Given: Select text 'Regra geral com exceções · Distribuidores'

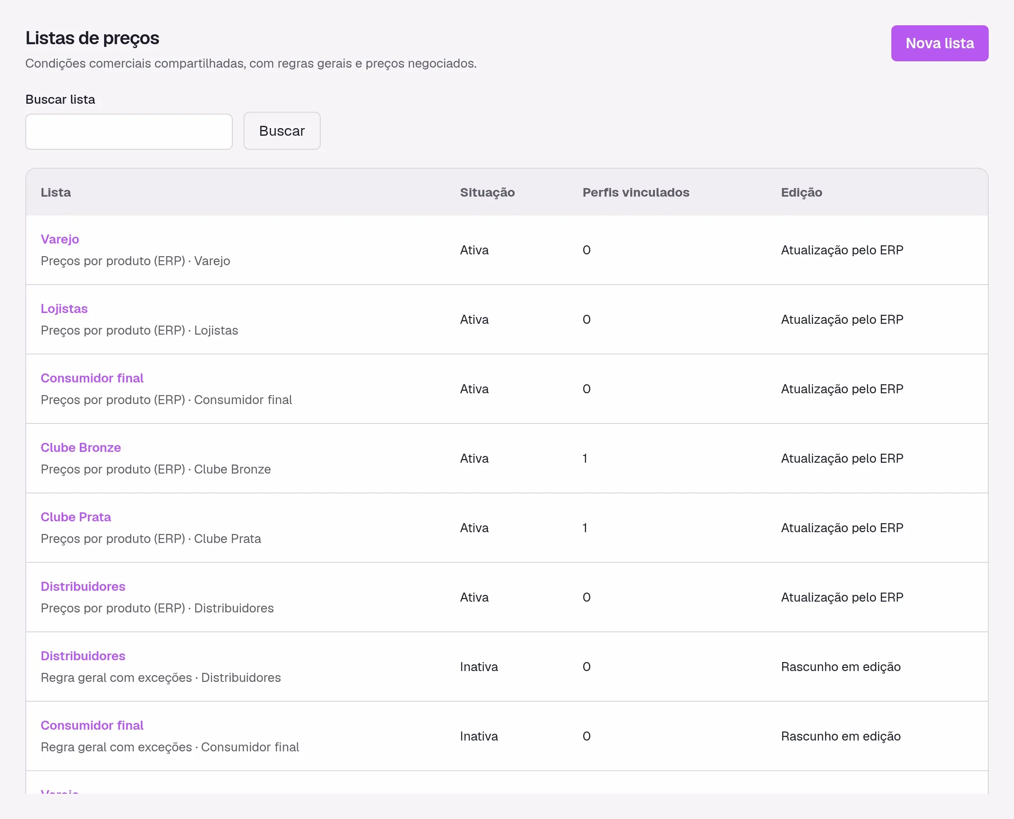Looking at the screenshot, I should point(161,677).
